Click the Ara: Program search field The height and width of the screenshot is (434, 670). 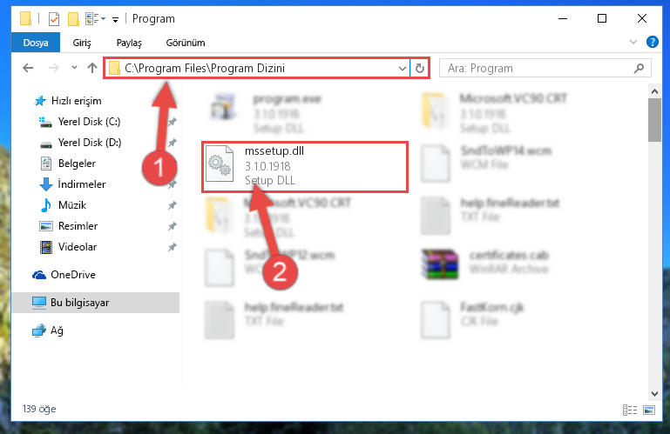[537, 69]
